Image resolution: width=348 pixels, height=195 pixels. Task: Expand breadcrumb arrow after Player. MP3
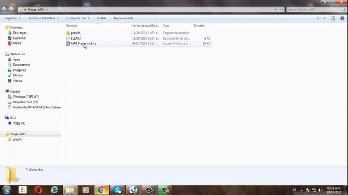tap(47, 10)
